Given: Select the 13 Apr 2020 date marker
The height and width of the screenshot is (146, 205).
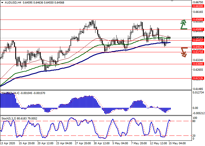Looking at the screenshot, I should pyautogui.click(x=8, y=143).
